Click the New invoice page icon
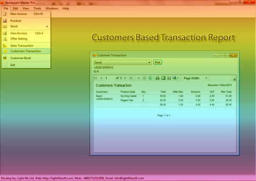 pos(5,14)
